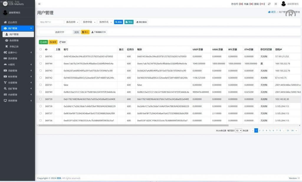The height and width of the screenshot is (182, 302).
Task: Expand the 财务管理 sidebar menu
Action: tap(12, 77)
